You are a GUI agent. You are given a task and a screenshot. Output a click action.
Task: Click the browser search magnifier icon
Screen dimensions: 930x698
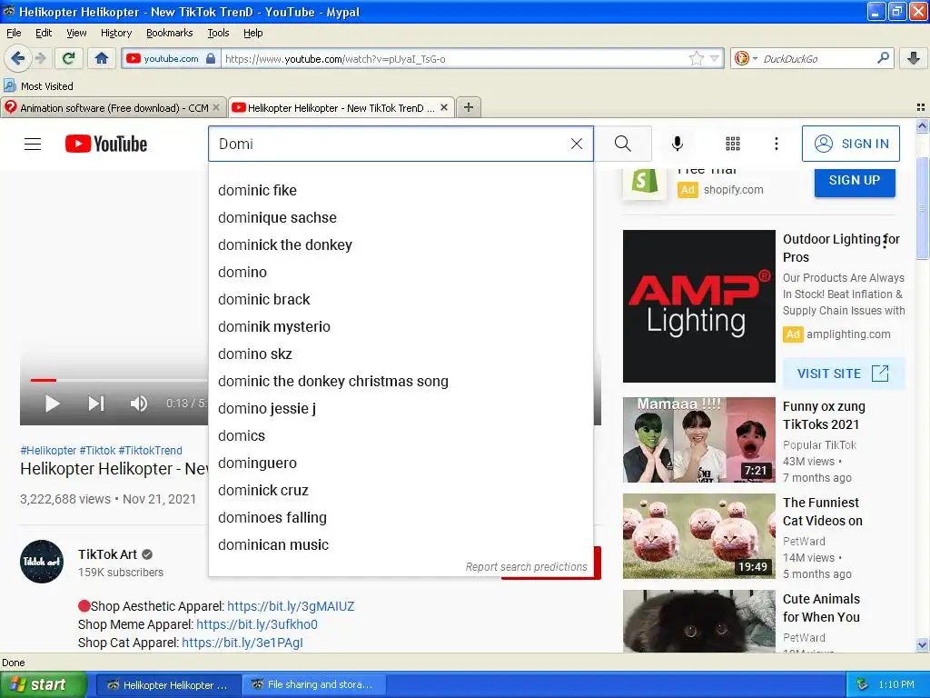point(883,58)
